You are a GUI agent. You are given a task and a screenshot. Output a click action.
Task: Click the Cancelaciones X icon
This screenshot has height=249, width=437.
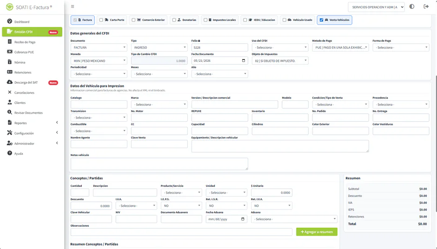click(10, 92)
